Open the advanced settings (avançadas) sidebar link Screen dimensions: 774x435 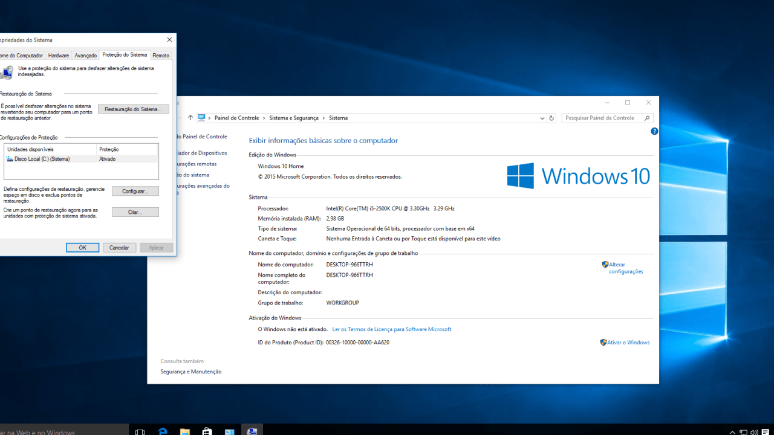tap(203, 189)
